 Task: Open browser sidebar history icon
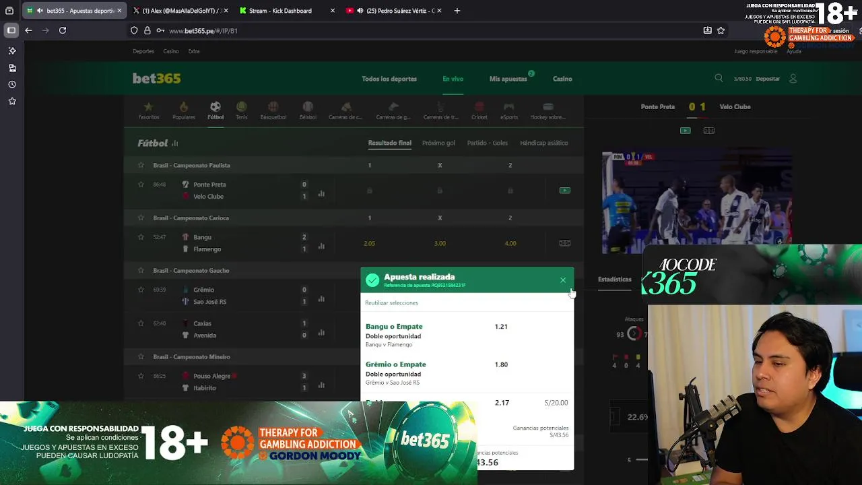coord(12,84)
